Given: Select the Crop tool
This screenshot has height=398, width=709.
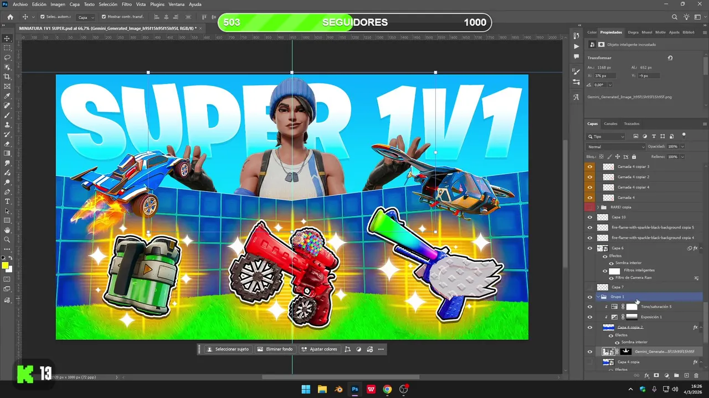Looking at the screenshot, I should pyautogui.click(x=7, y=77).
